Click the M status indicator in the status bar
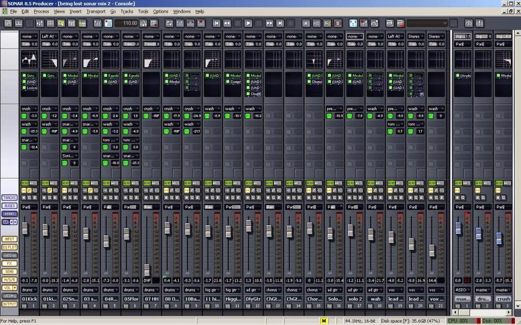521x325 pixels. click(324, 321)
